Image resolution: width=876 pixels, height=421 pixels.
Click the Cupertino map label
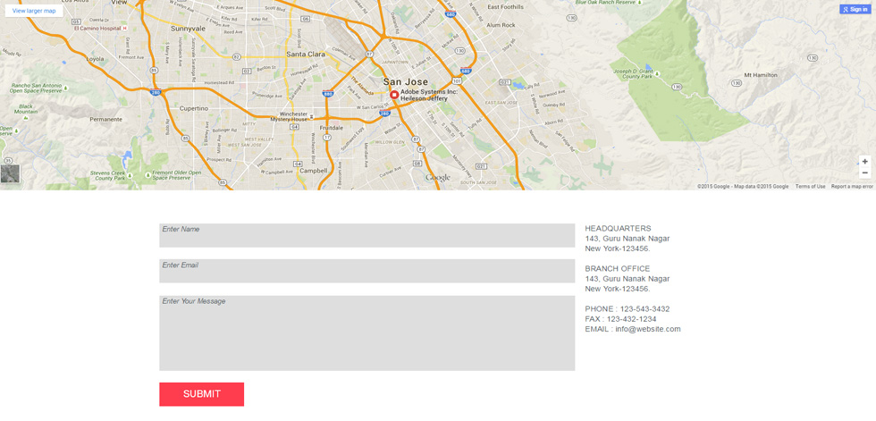194,108
